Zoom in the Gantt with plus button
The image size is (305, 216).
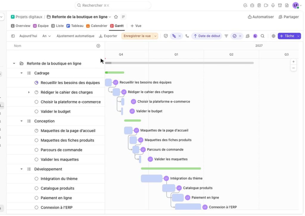(293, 62)
